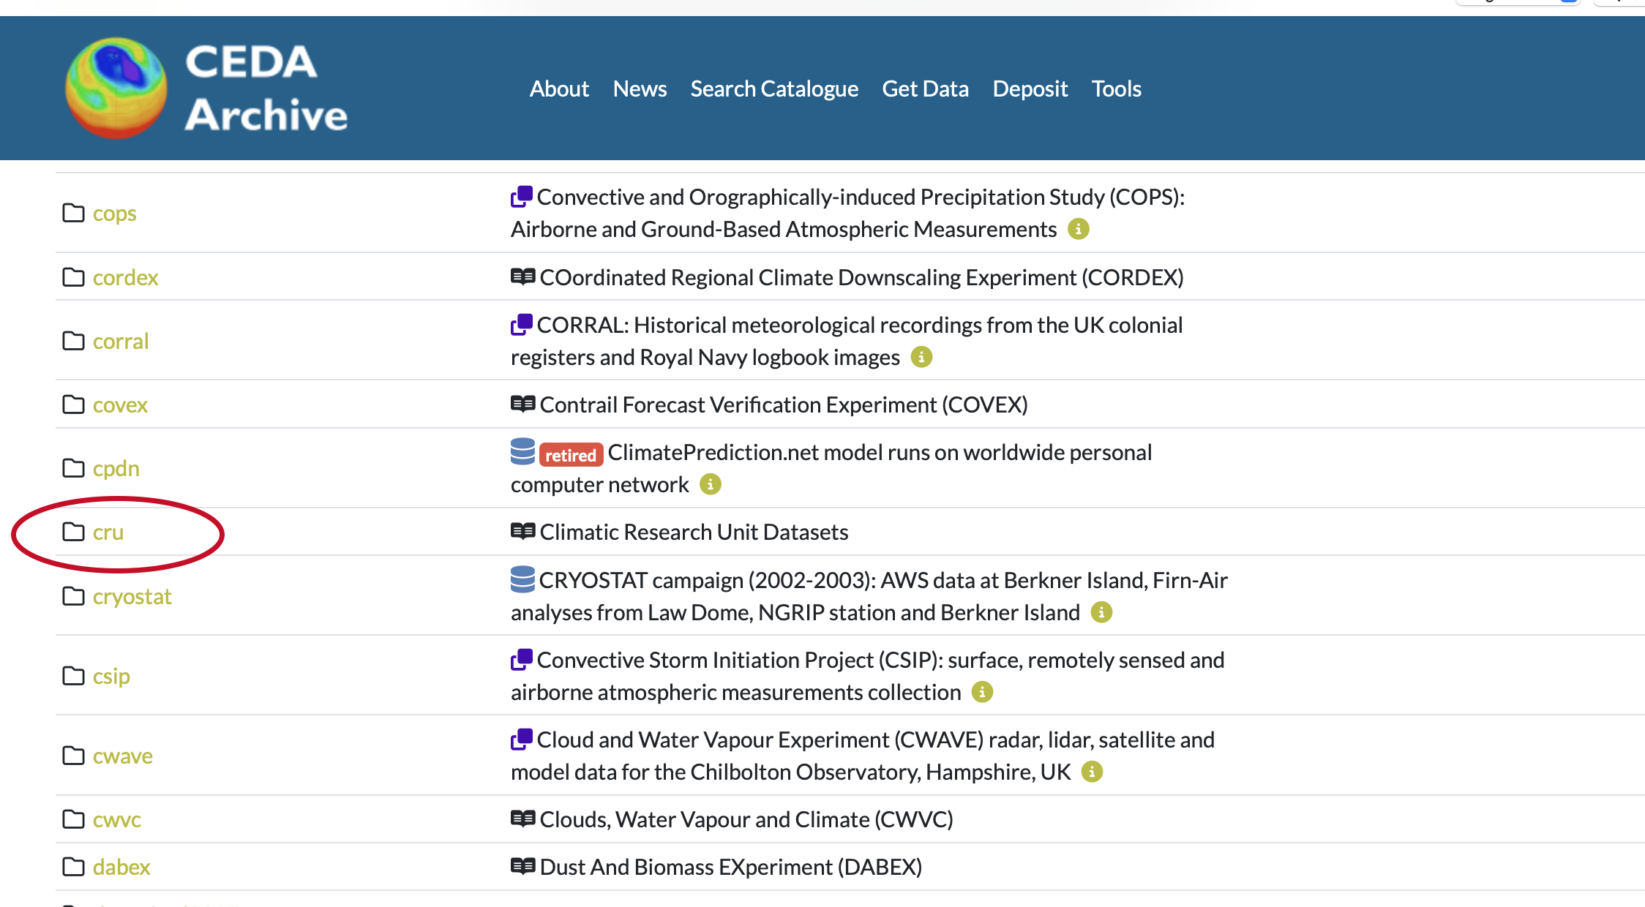1645x907 pixels.
Task: Follow the dabex directory link
Action: (121, 868)
